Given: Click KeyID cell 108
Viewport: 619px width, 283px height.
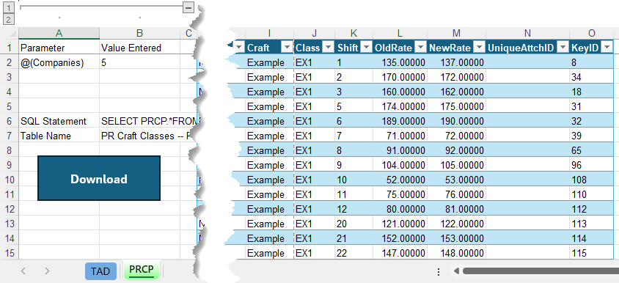Looking at the screenshot, I should [591, 180].
